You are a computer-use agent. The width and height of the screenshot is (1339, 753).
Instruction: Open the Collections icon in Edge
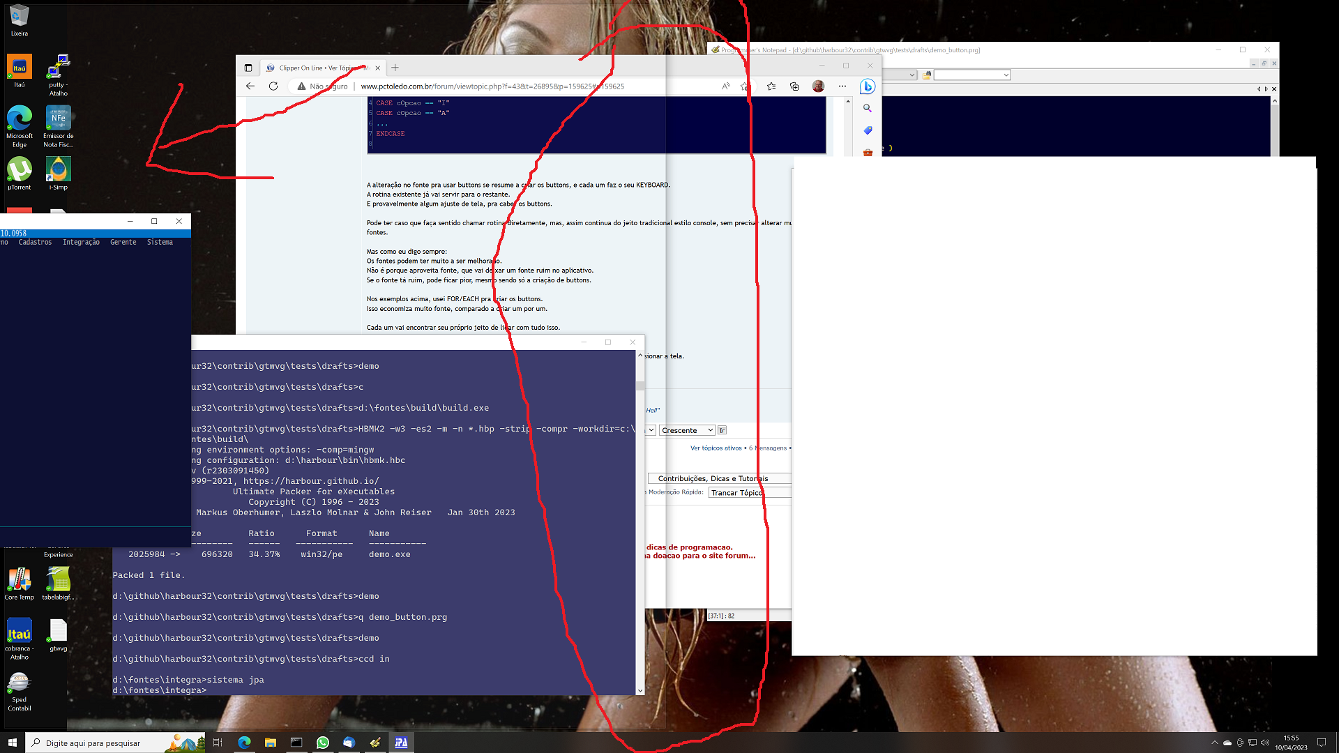[x=794, y=86]
